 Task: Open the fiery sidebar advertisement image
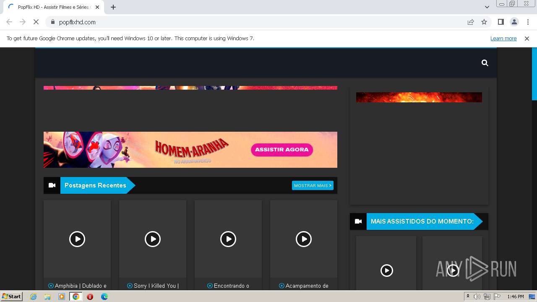point(419,97)
